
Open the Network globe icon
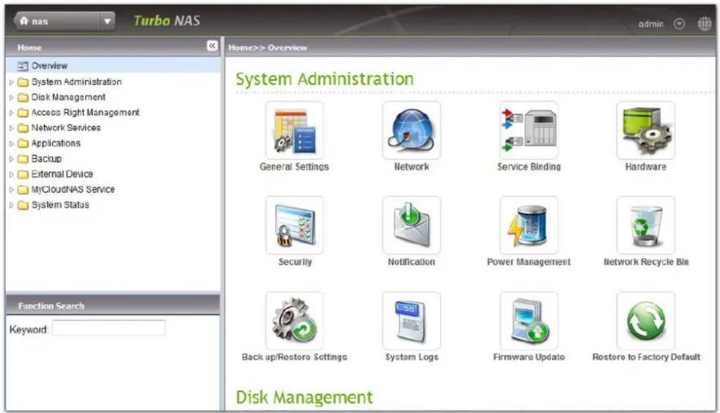[411, 130]
